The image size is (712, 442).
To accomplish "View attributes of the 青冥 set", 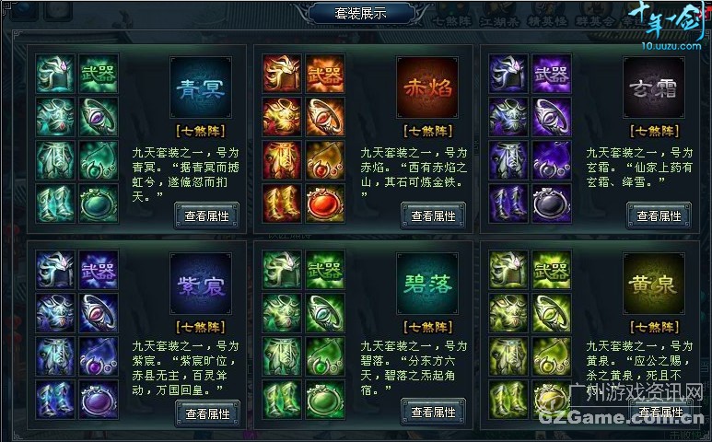I will point(206,216).
